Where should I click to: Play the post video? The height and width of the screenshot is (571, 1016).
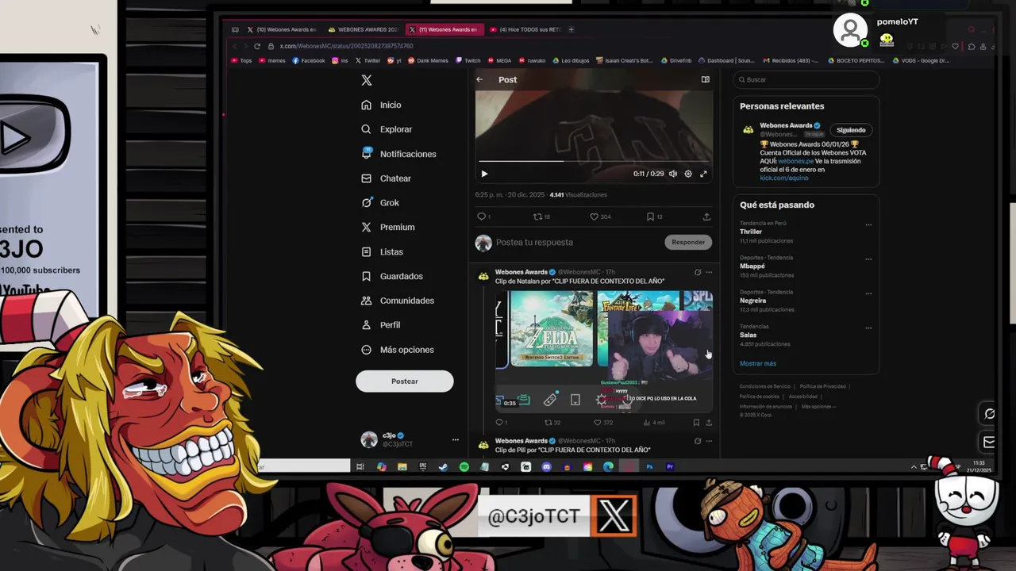point(484,174)
